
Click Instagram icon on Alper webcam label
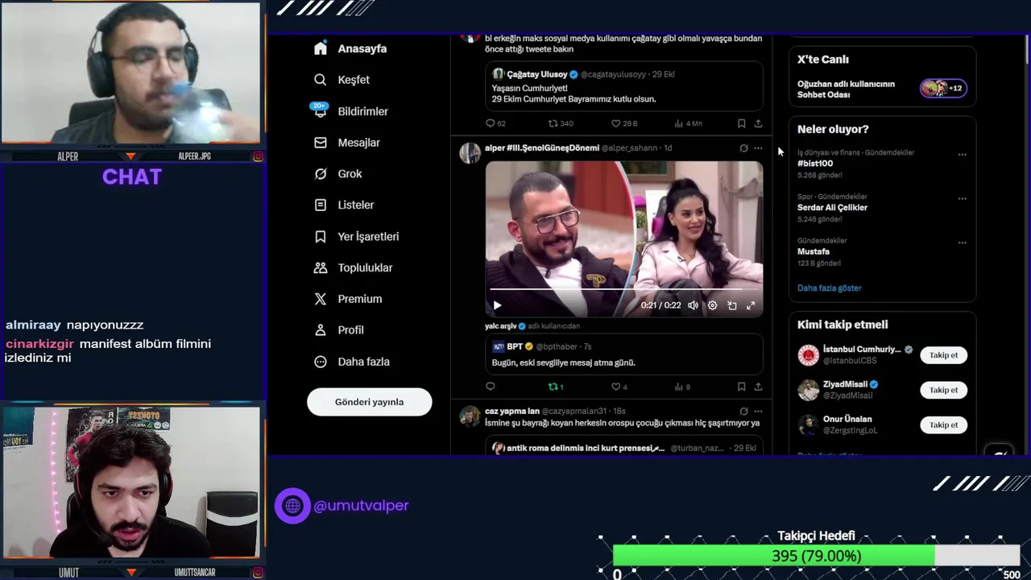(258, 156)
